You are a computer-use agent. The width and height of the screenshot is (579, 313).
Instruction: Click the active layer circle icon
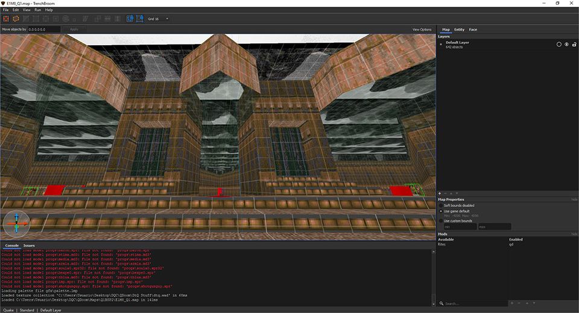point(558,44)
